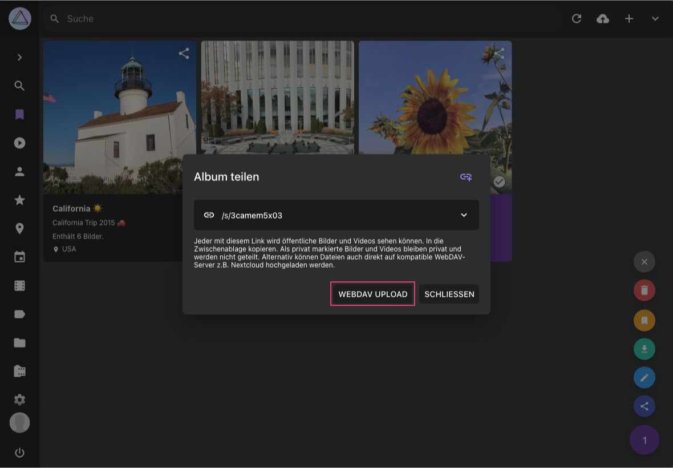Expand the /s/3camem5x03 link entry
This screenshot has width=673, height=468.
pyautogui.click(x=464, y=215)
